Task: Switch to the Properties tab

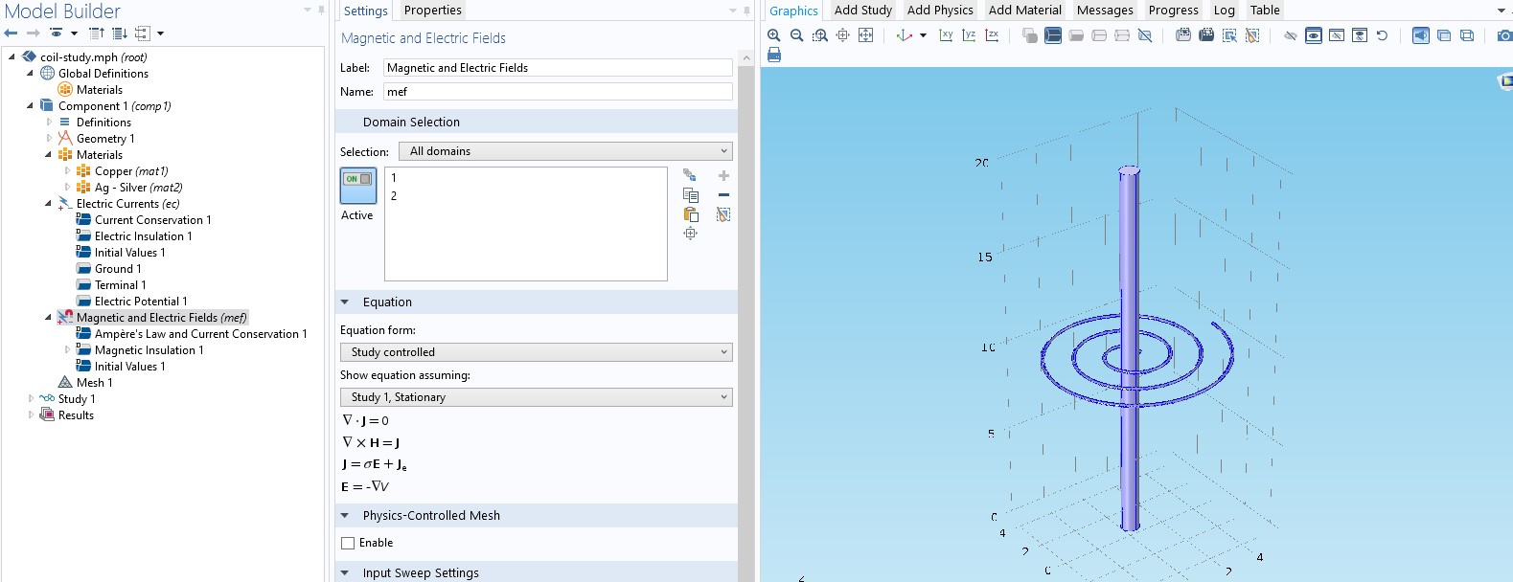Action: point(432,11)
